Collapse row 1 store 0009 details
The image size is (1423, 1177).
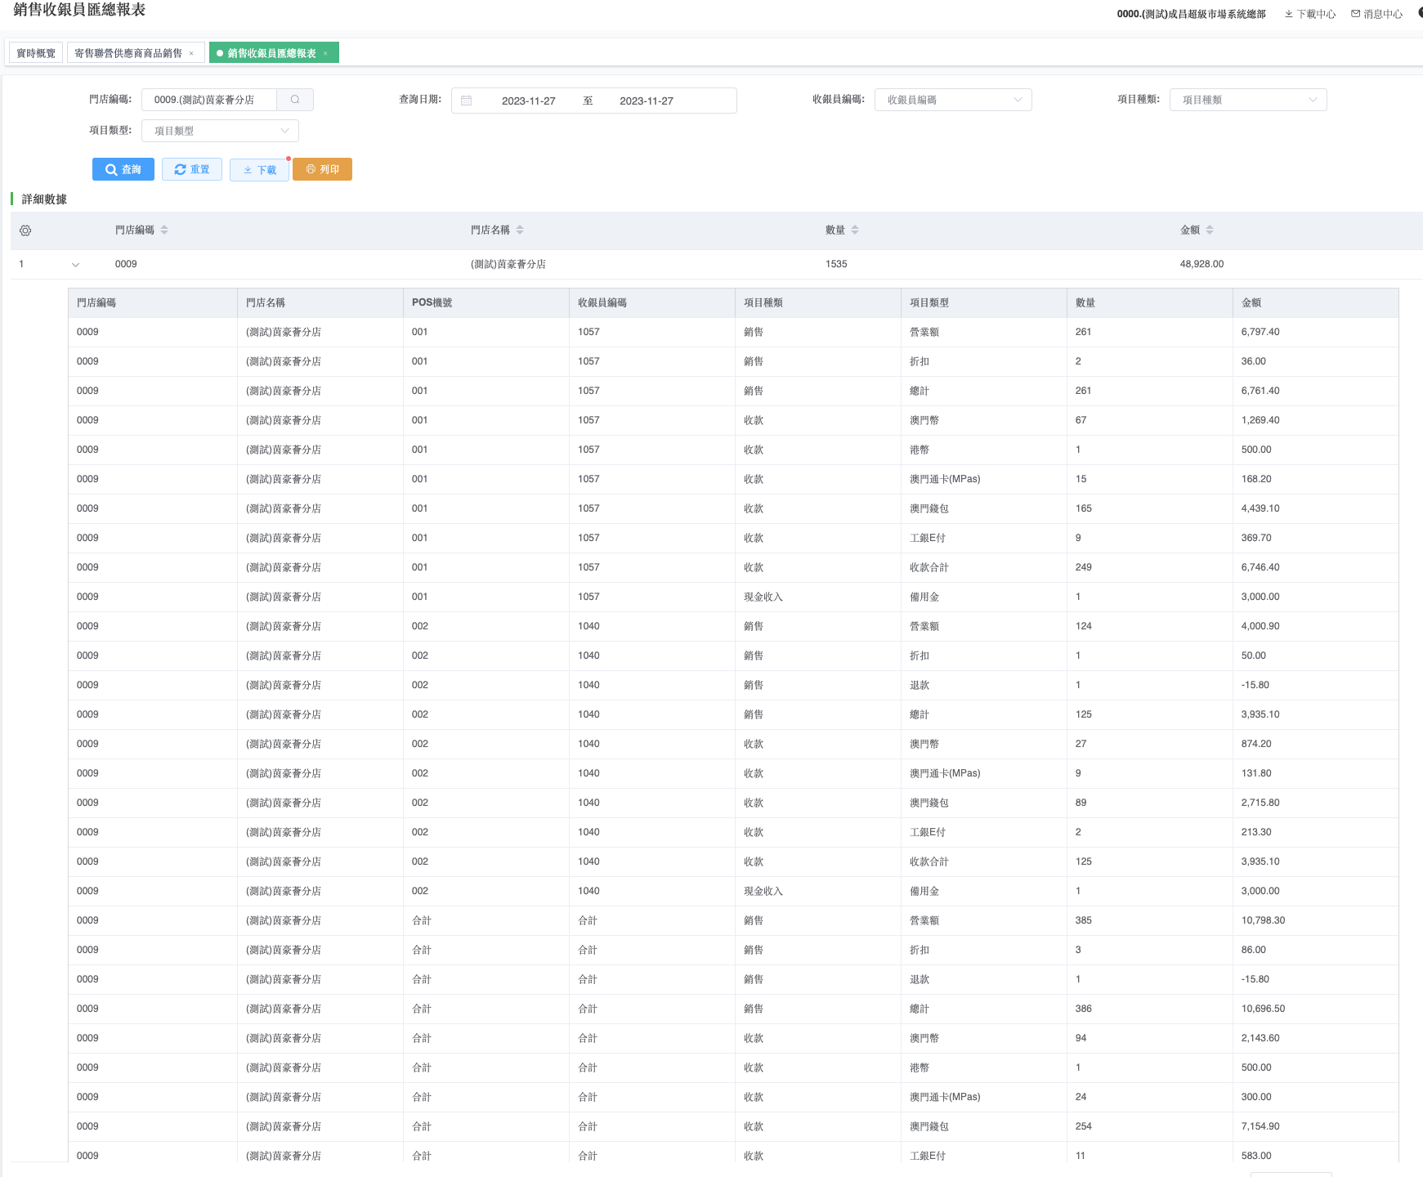coord(76,265)
